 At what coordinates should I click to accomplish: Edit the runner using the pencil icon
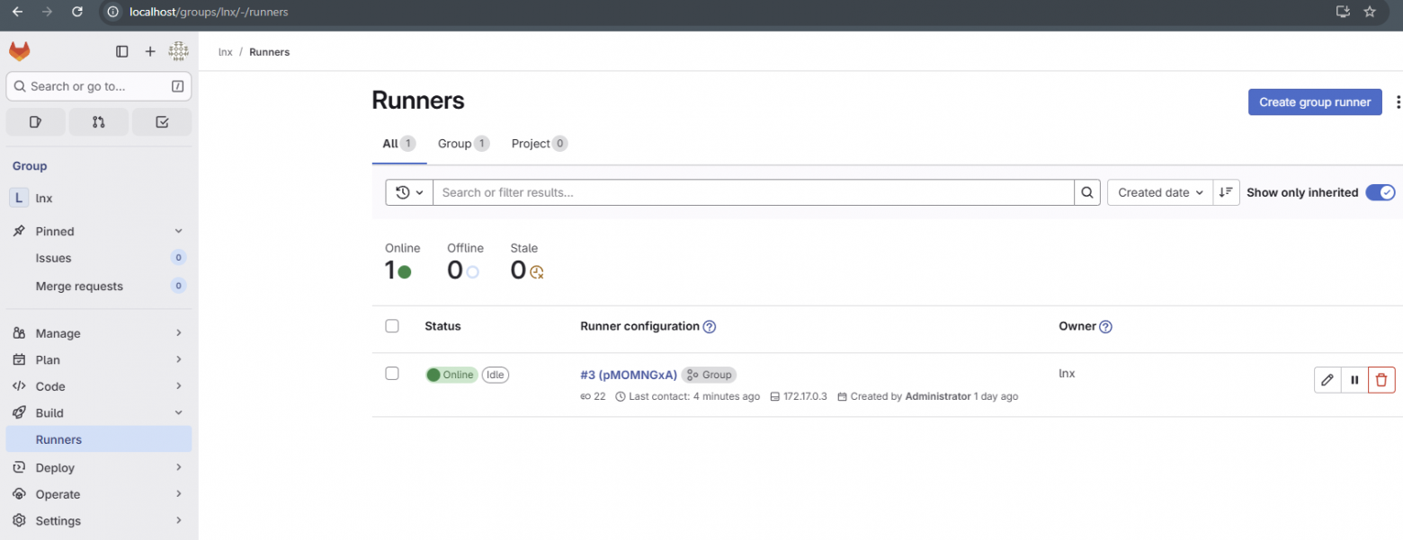pos(1327,379)
